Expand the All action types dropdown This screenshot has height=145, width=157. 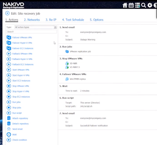(36, 27)
